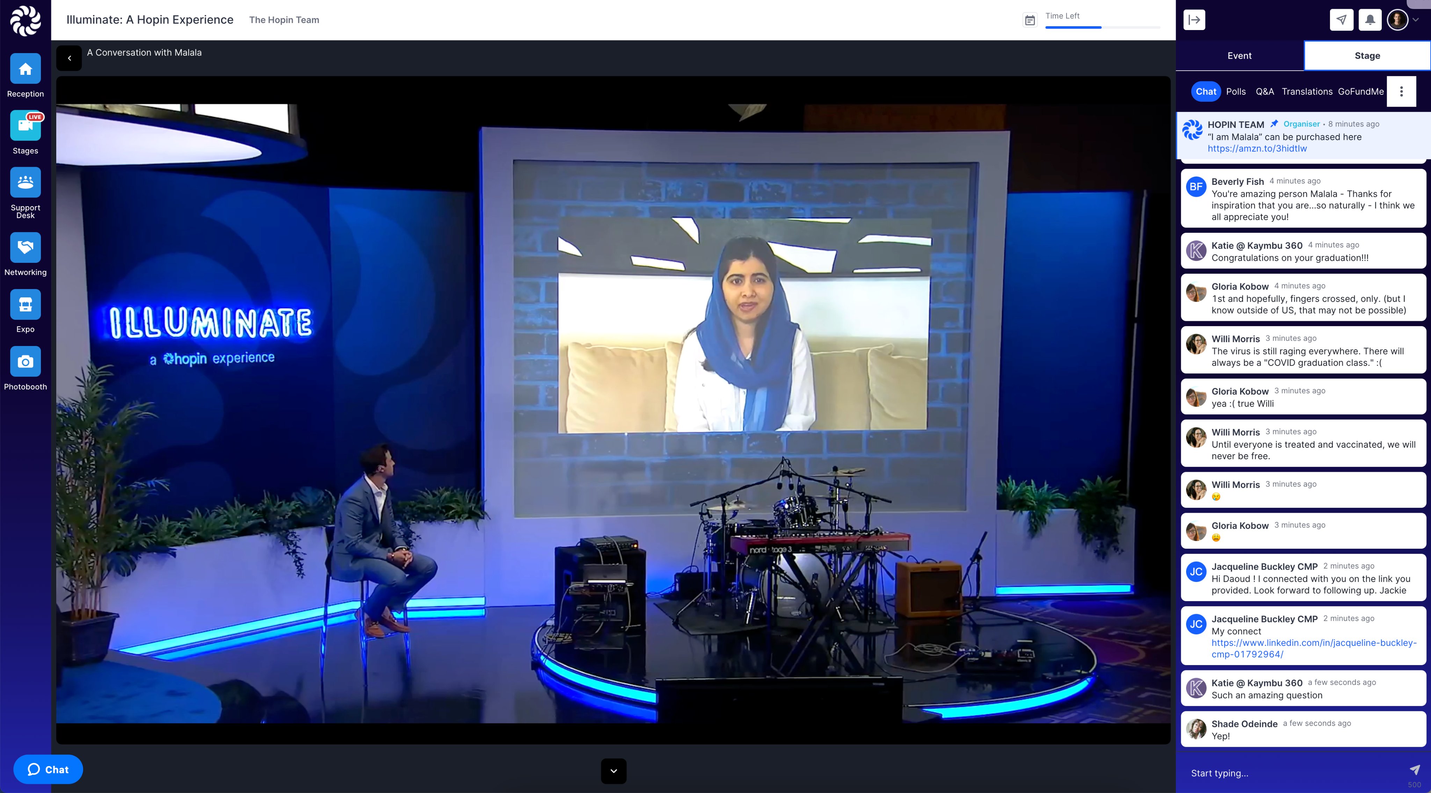The width and height of the screenshot is (1431, 793).
Task: Click The Hopin Team organizer name
Action: (x=284, y=20)
